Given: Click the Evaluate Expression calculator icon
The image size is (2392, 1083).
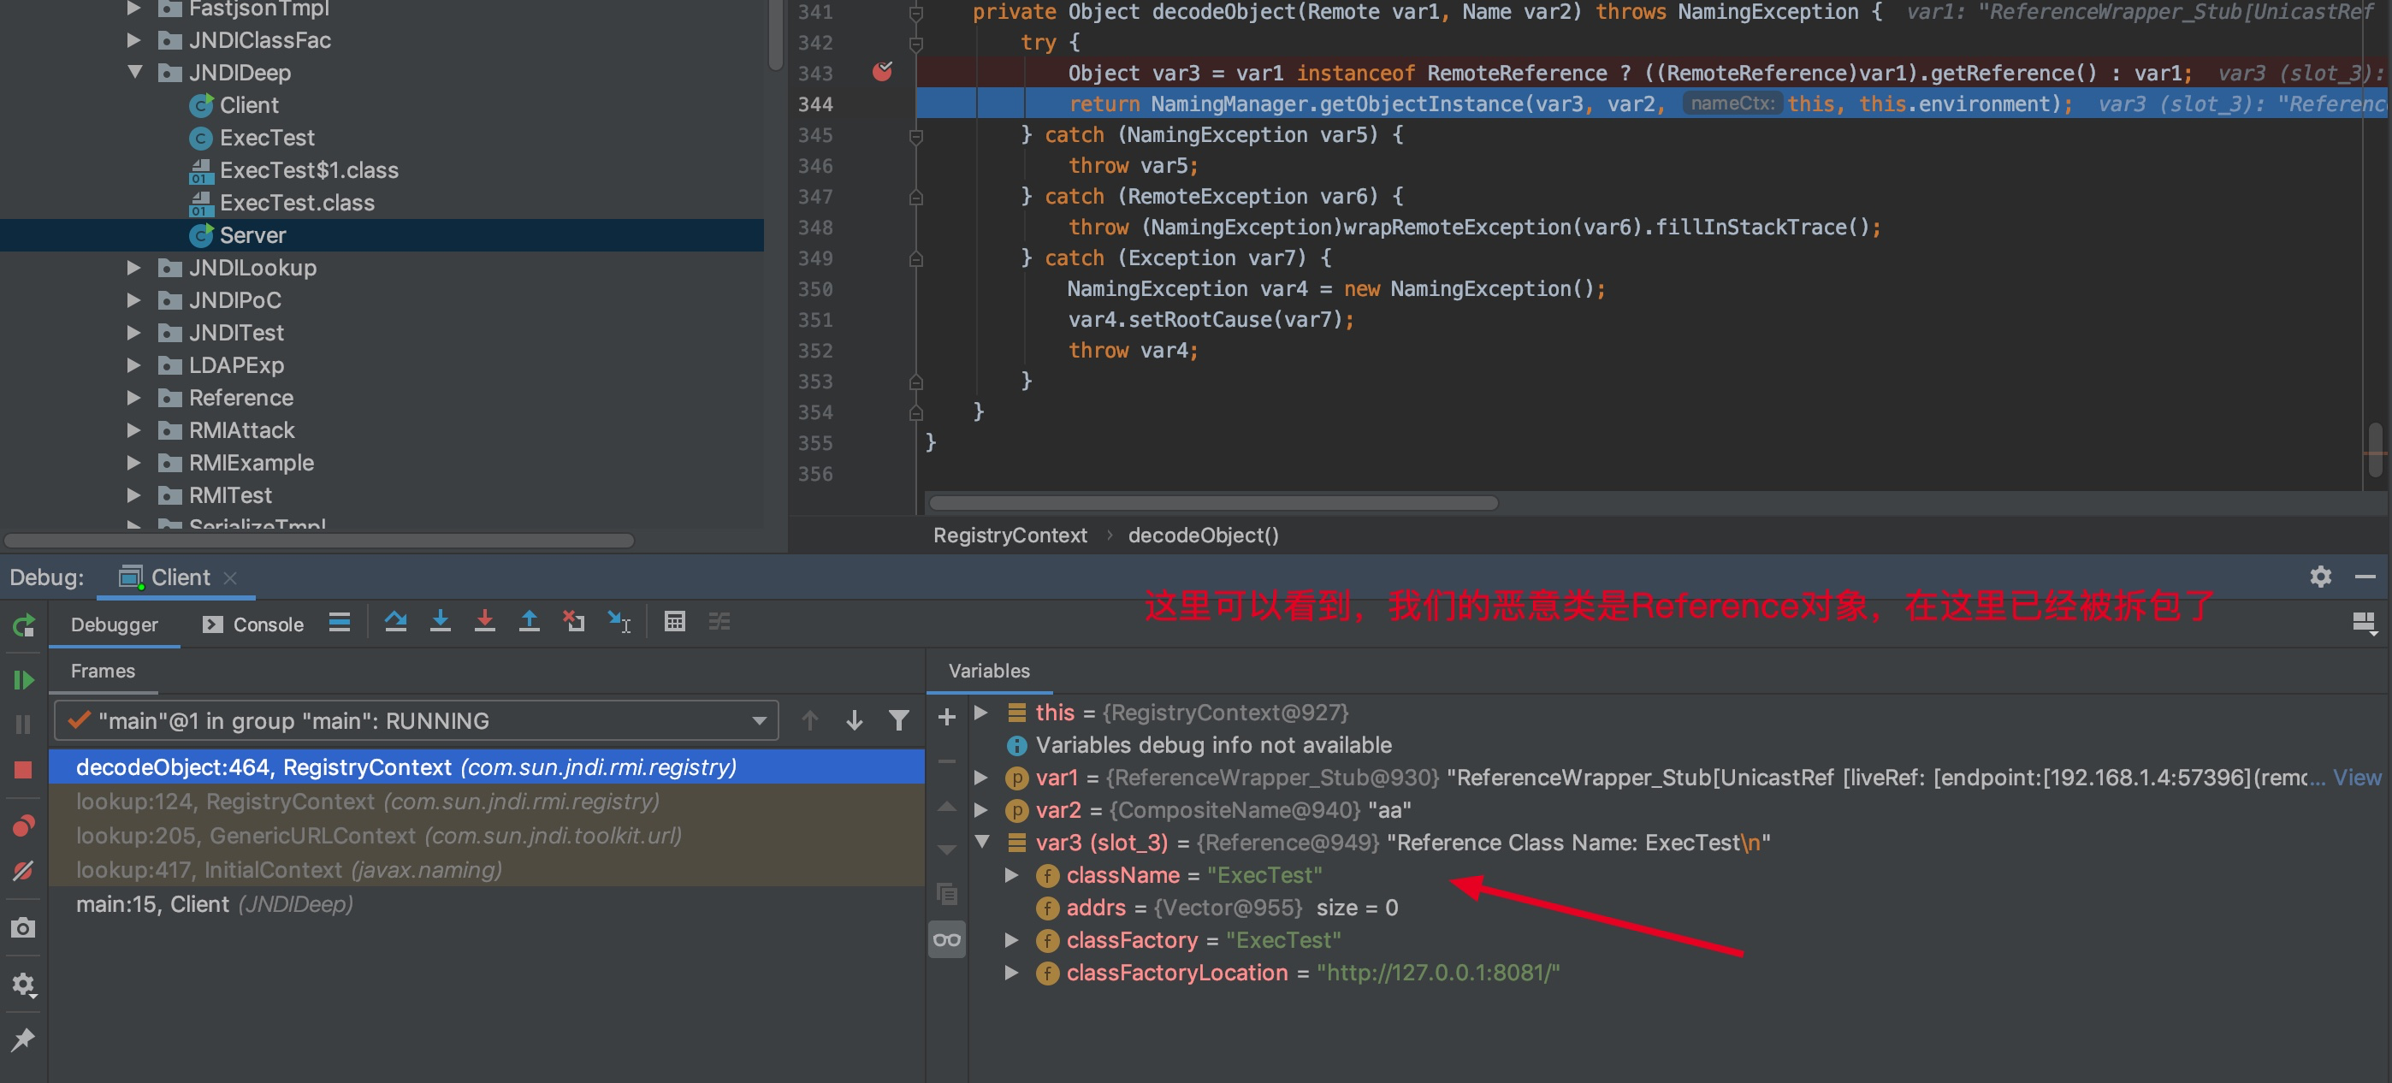Looking at the screenshot, I should 675,621.
